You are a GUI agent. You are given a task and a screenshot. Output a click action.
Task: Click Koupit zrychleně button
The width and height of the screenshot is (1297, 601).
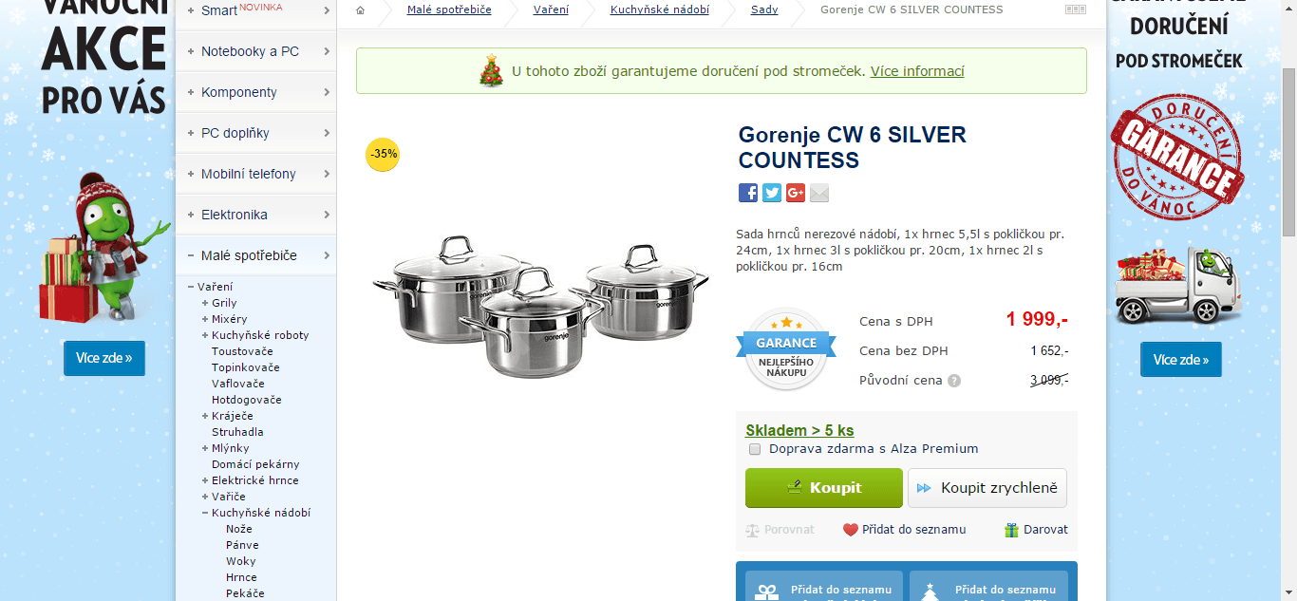[987, 488]
